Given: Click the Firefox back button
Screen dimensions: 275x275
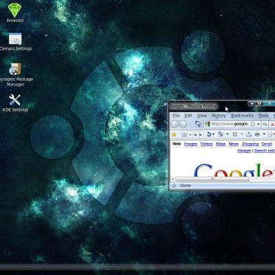Looking at the screenshot, I should click(x=175, y=124).
